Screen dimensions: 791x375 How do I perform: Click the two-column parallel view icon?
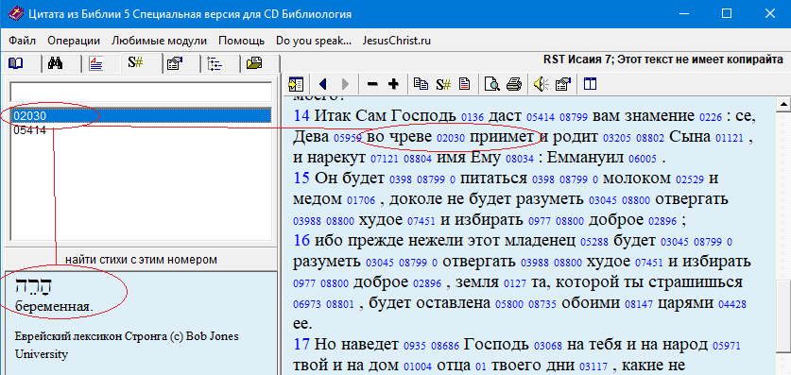tap(591, 84)
